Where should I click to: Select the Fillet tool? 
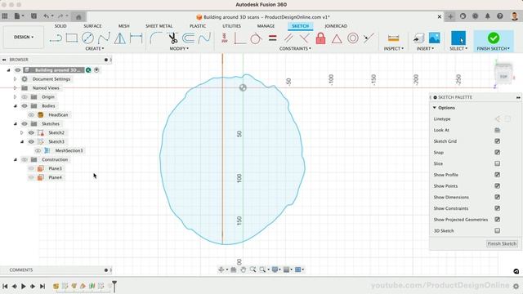[156, 38]
